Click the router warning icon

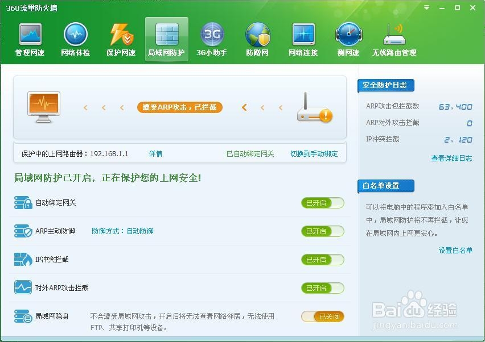click(315, 108)
